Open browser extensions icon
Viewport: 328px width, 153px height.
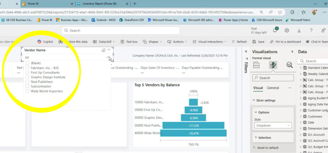[x=292, y=12]
